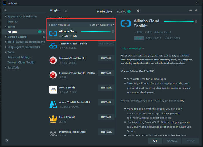Screen dimensions: 203x147
Task: Click the Halo Toolkit crown icon
Action: point(53,119)
